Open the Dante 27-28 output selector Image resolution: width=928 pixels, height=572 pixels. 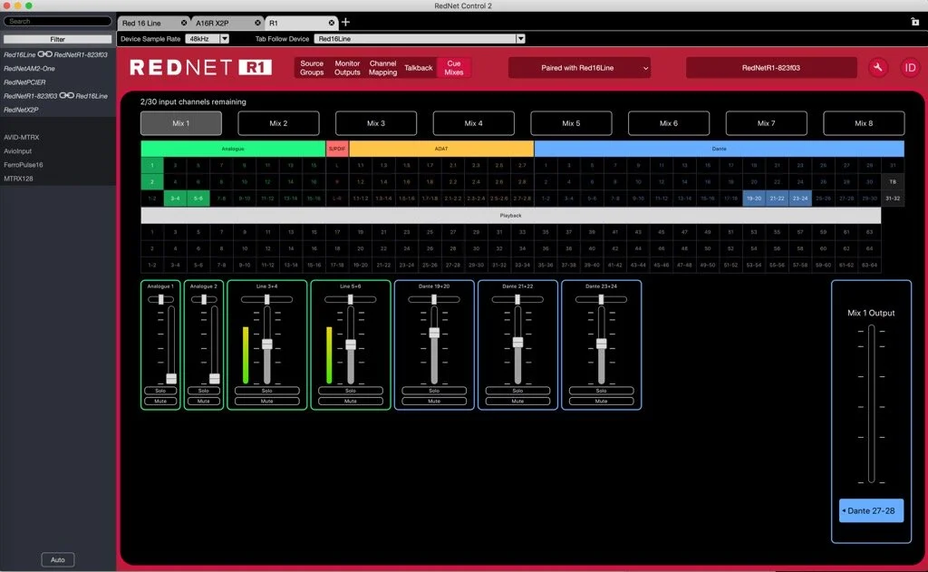click(x=871, y=510)
